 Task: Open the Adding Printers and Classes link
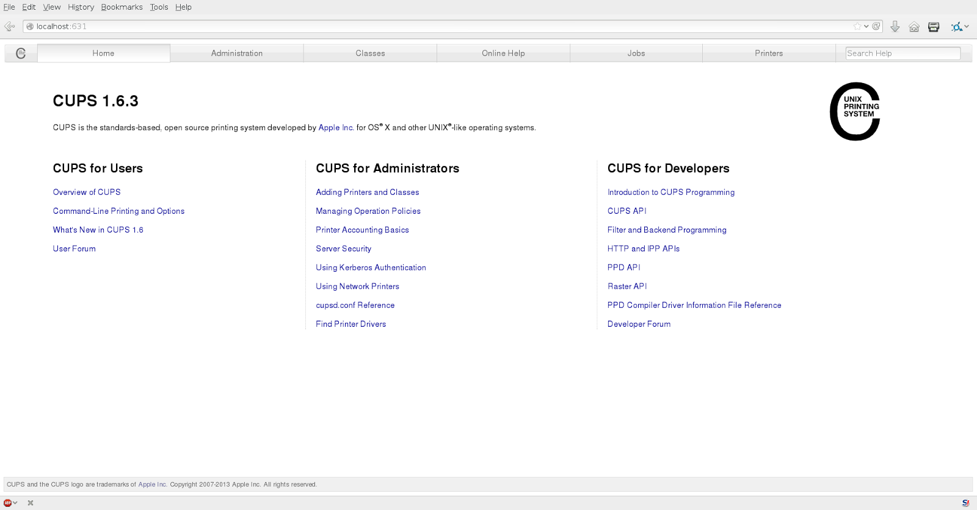click(x=367, y=192)
